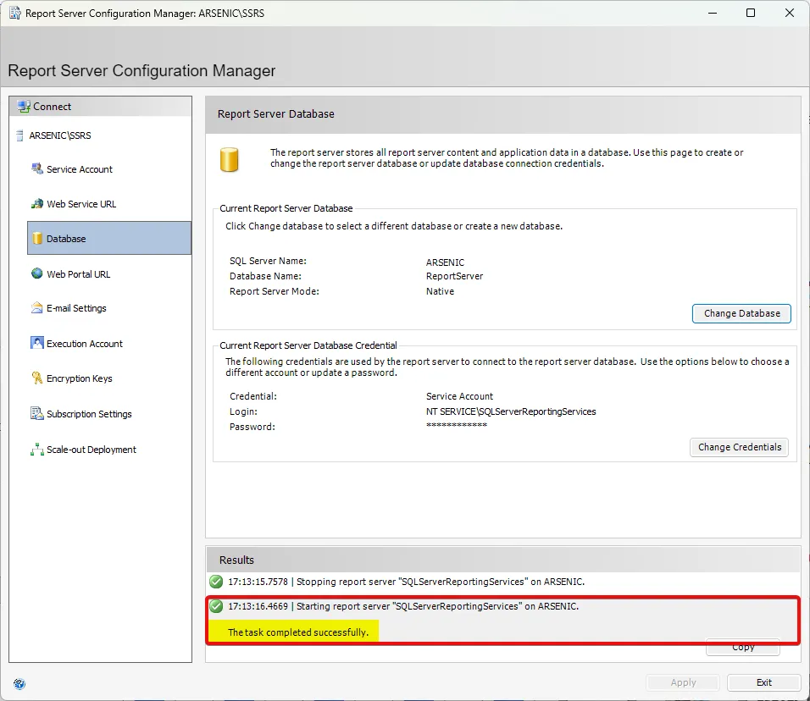
Task: Click the Copy button in Results
Action: click(743, 648)
